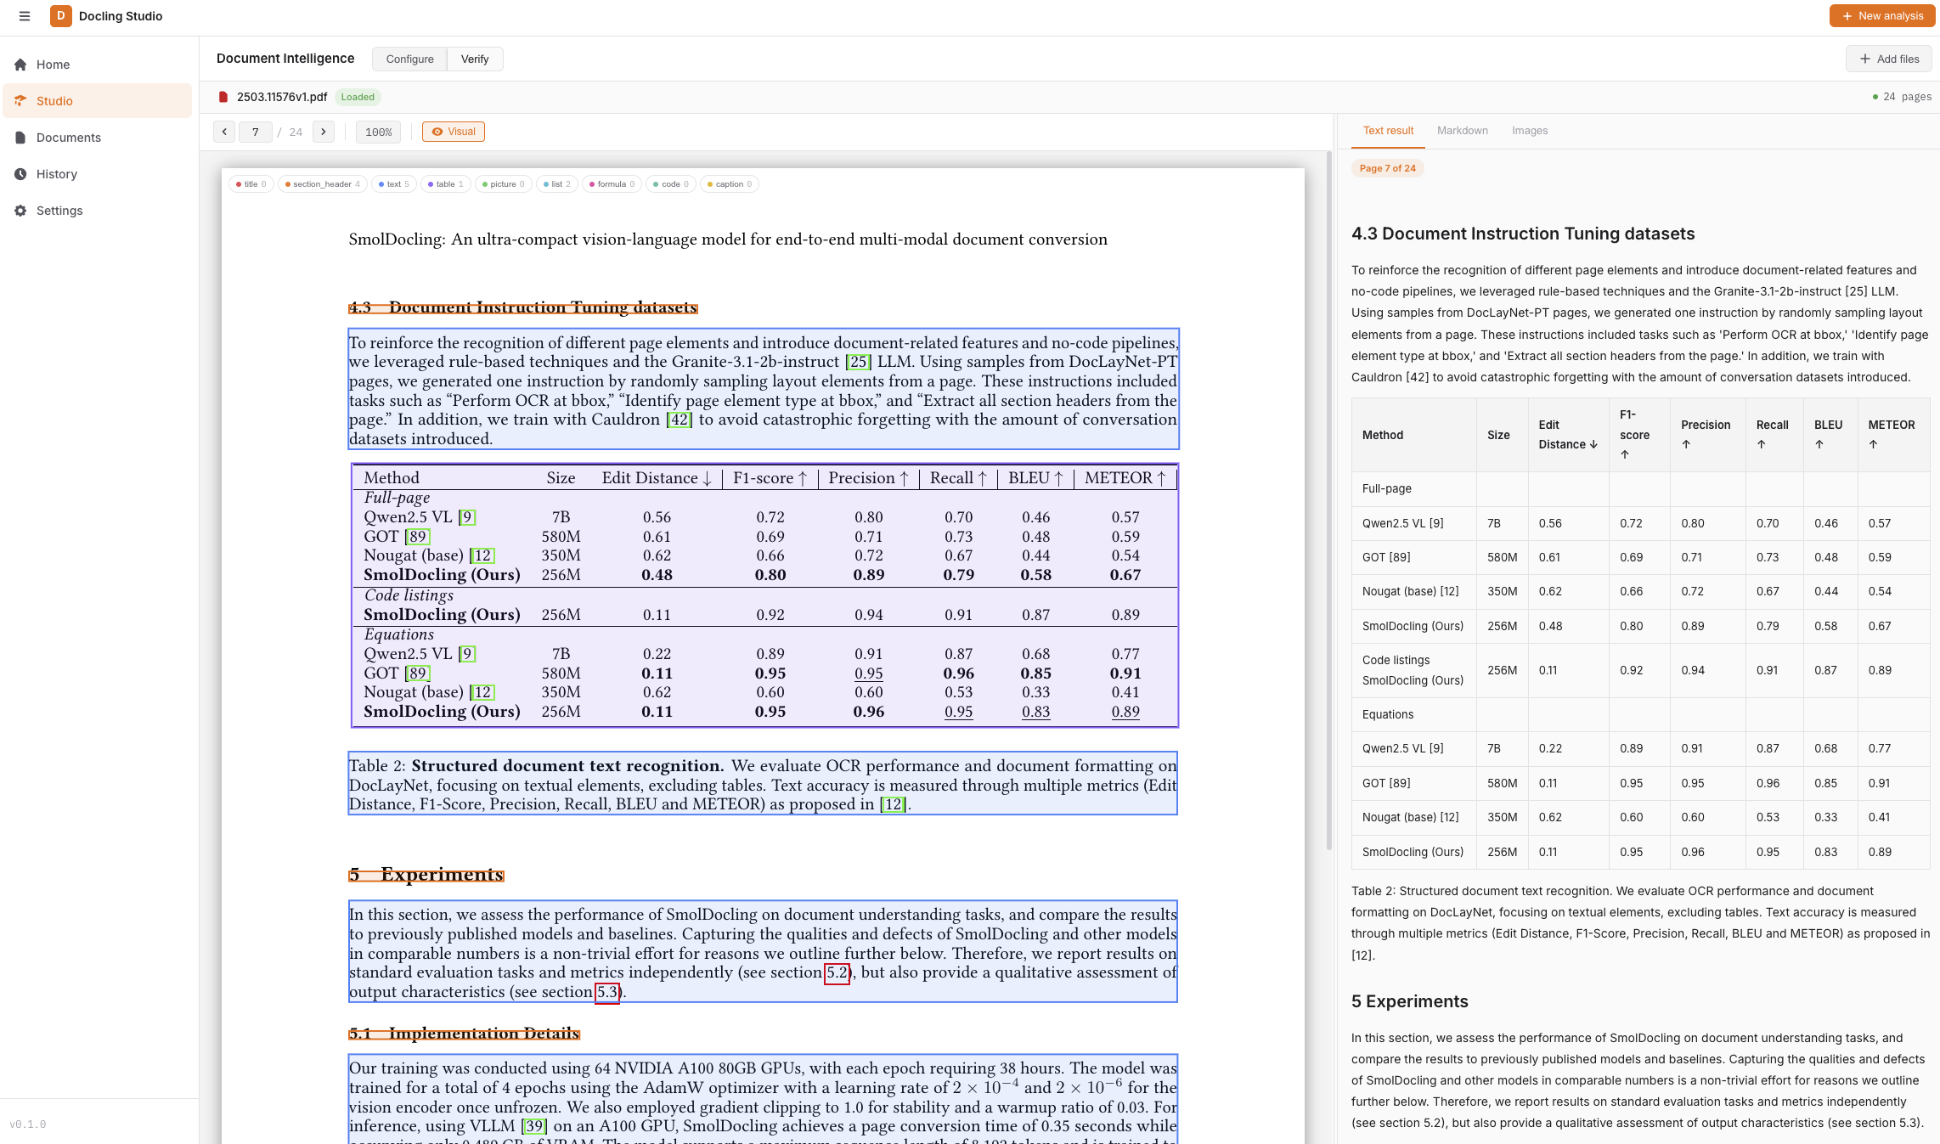Toggle the section_header filter chip

[x=323, y=184]
